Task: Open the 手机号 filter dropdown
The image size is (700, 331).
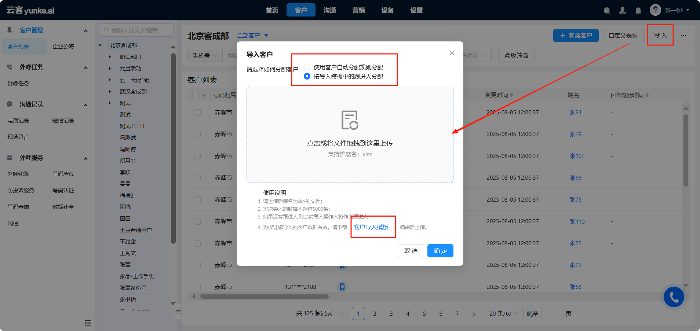Action: (x=205, y=55)
